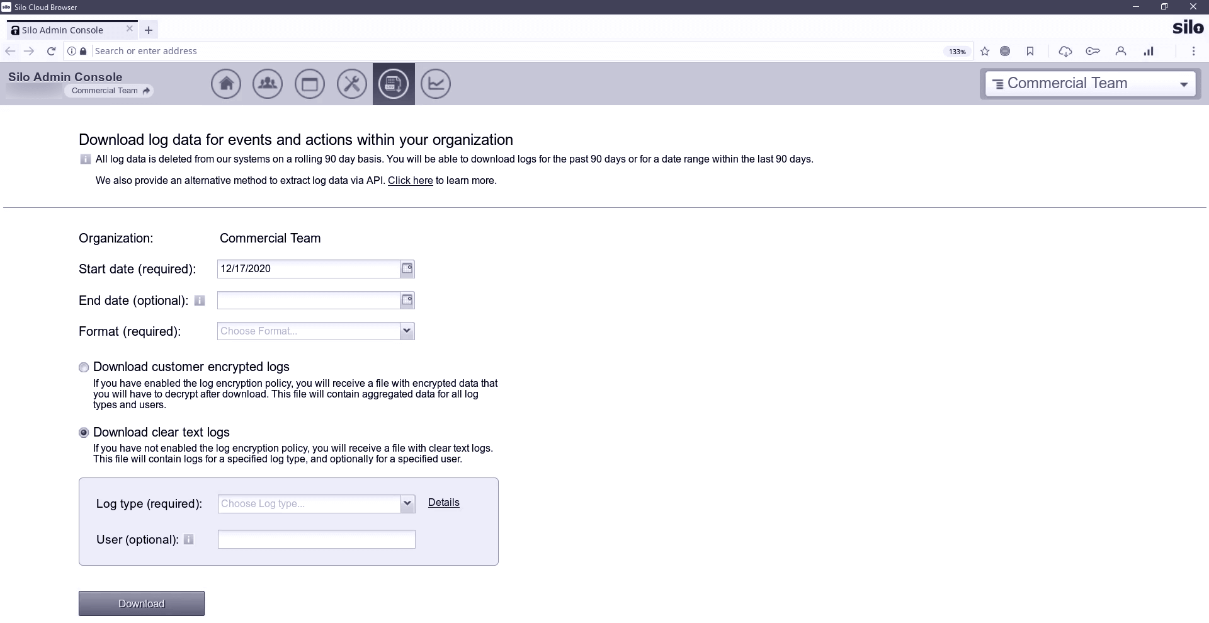Open a new browser tab
This screenshot has width=1209, height=623.
(149, 30)
